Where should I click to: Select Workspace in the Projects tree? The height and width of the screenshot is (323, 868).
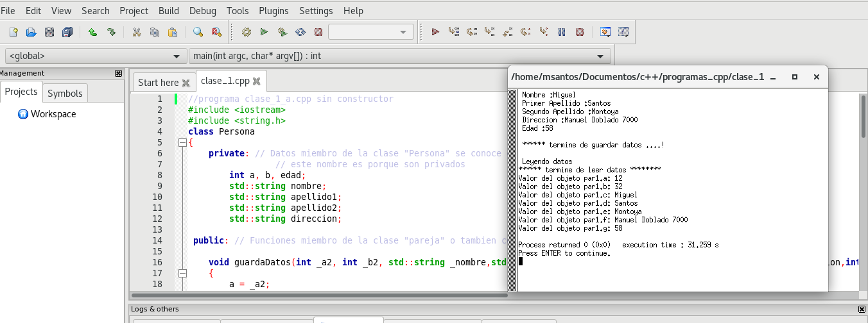tap(53, 114)
